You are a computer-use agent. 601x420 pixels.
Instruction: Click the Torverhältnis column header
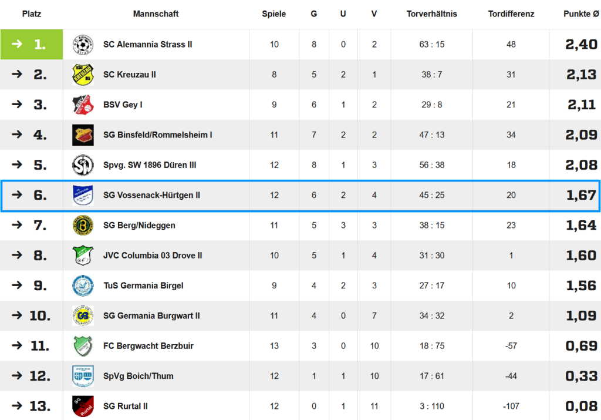click(x=431, y=14)
